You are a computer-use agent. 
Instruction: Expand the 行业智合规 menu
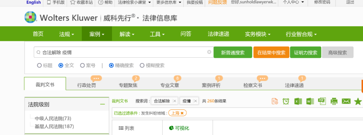(x=301, y=34)
